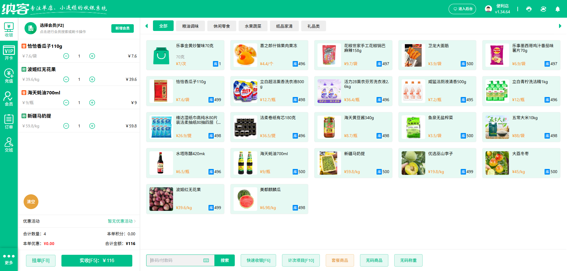567x271 pixels.
Task: Select the 纸品家清 category tab
Action: 284,26
